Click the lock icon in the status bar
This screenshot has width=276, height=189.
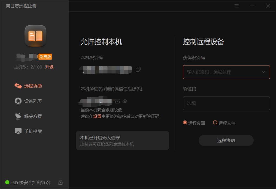[60, 182]
